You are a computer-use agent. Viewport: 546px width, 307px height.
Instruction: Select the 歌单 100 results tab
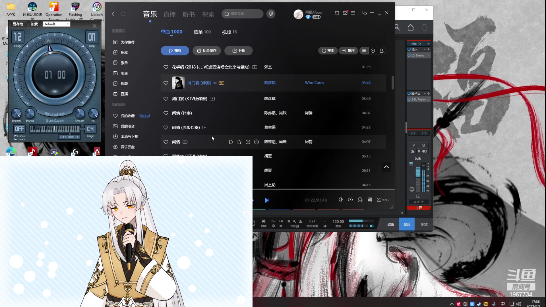click(x=202, y=32)
